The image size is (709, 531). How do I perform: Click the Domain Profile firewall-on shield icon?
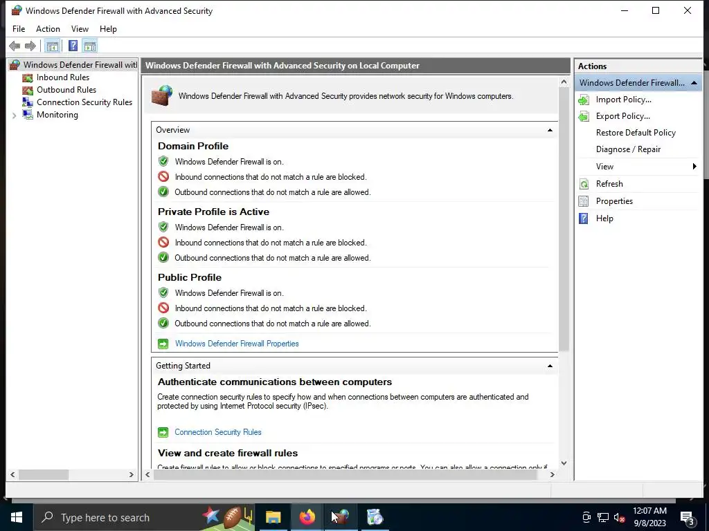[x=163, y=161]
